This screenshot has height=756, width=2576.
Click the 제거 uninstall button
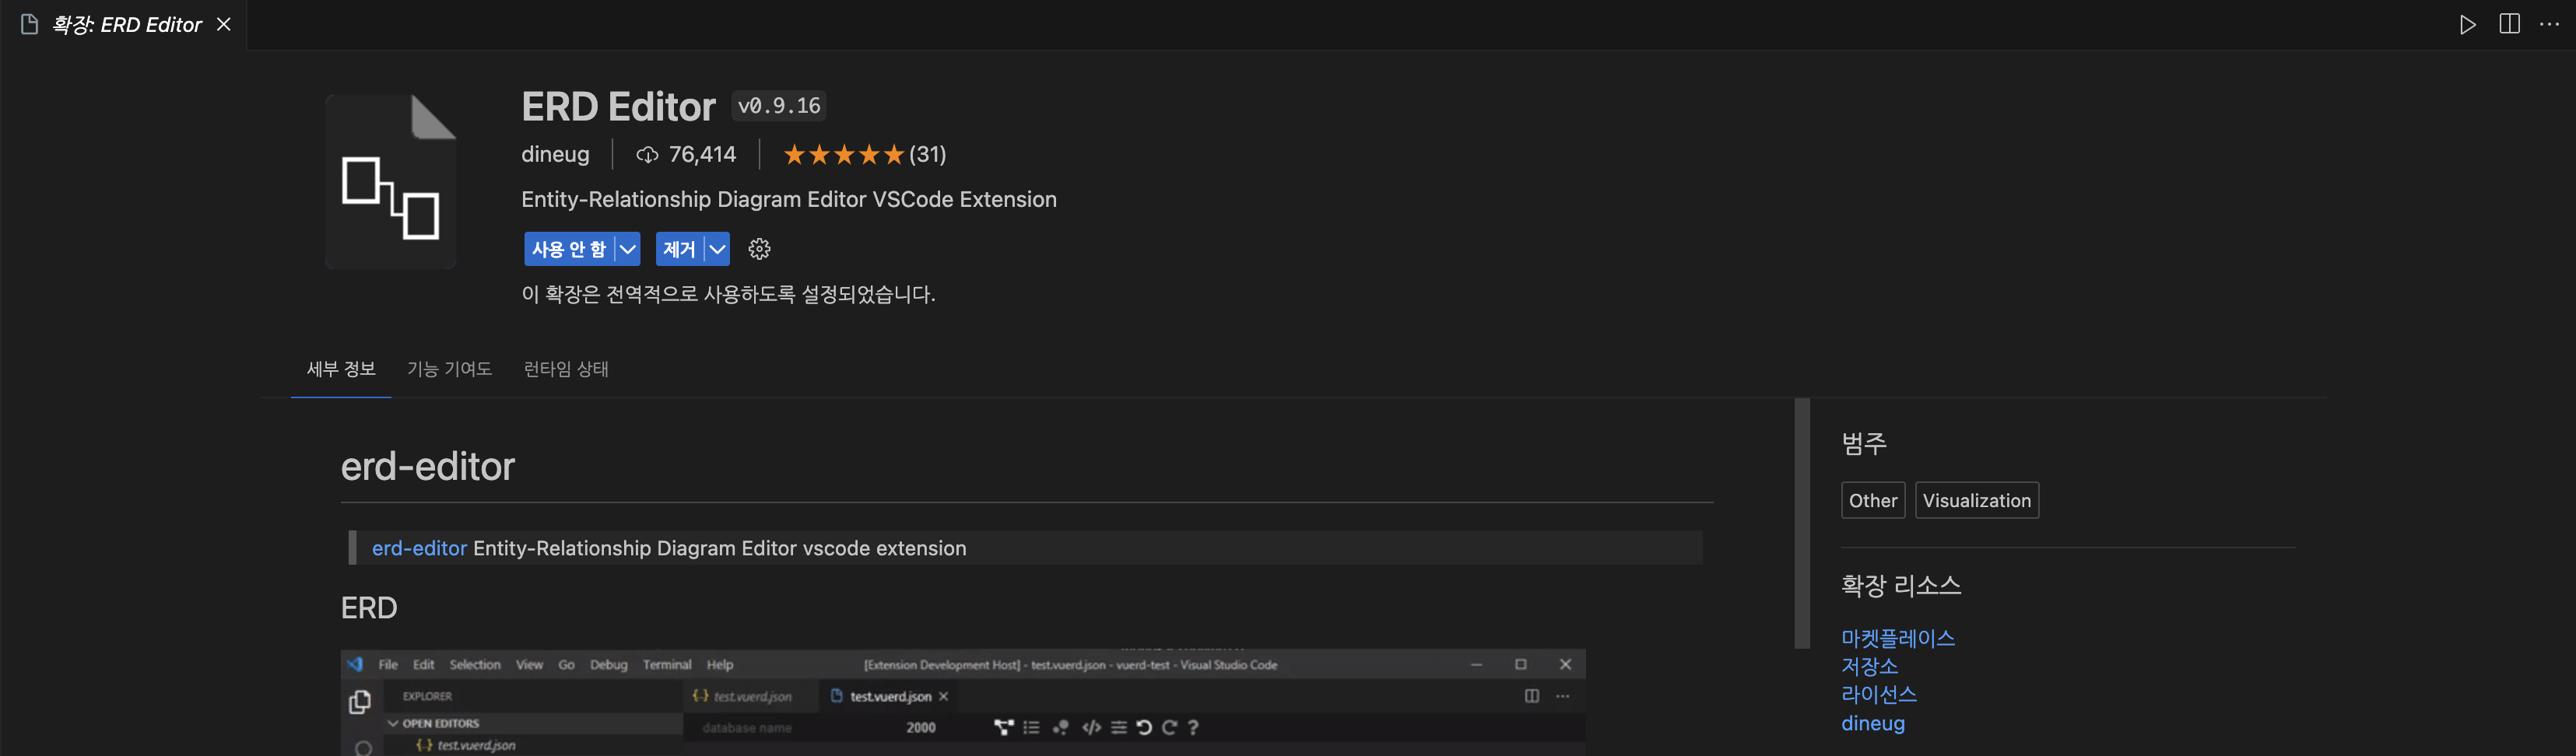(x=679, y=249)
